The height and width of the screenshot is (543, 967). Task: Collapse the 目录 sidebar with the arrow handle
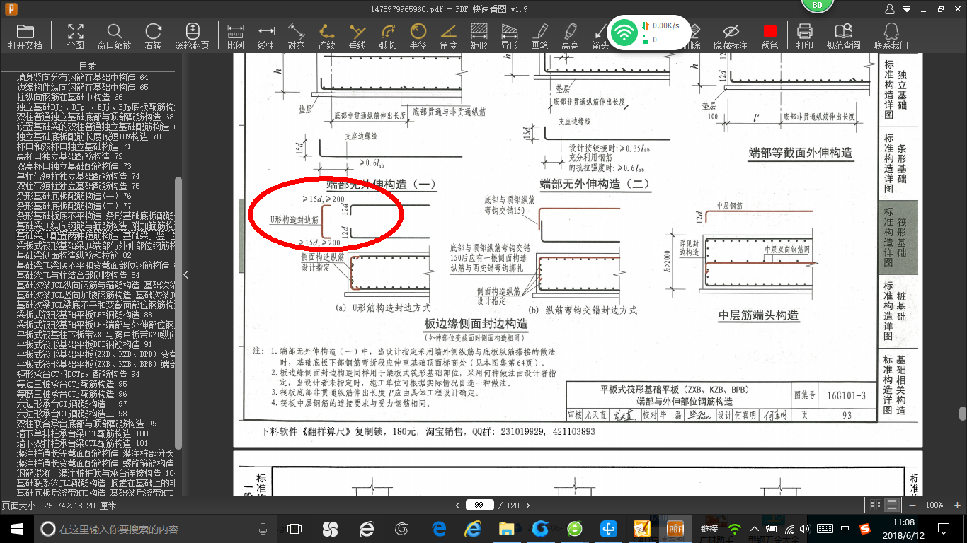pyautogui.click(x=186, y=274)
